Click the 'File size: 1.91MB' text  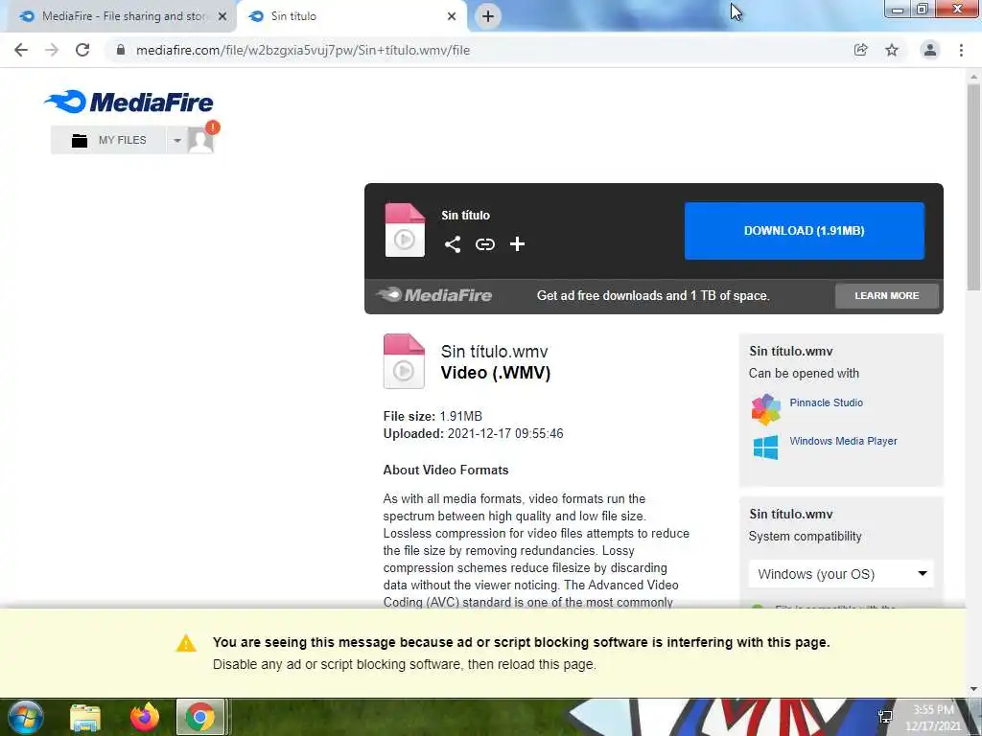(433, 416)
